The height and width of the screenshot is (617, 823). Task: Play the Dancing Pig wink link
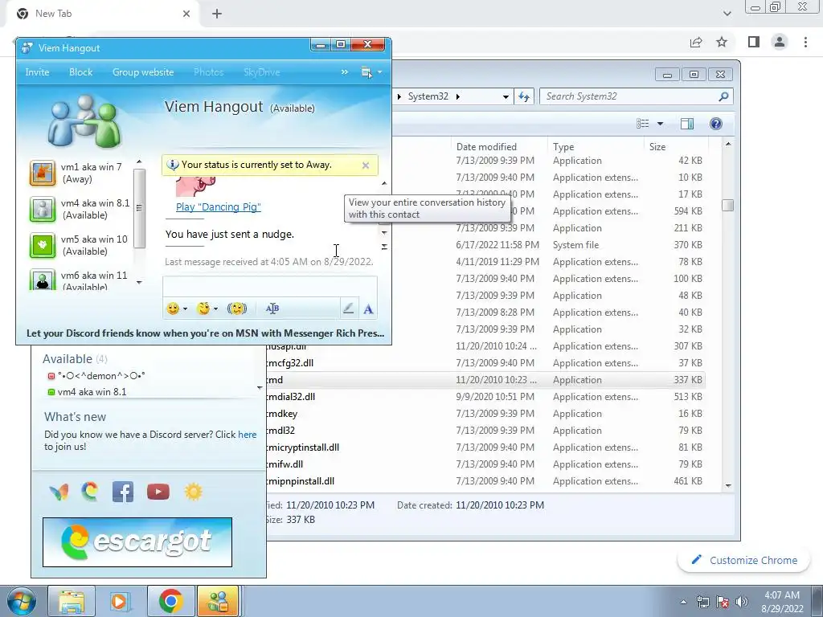(x=219, y=206)
